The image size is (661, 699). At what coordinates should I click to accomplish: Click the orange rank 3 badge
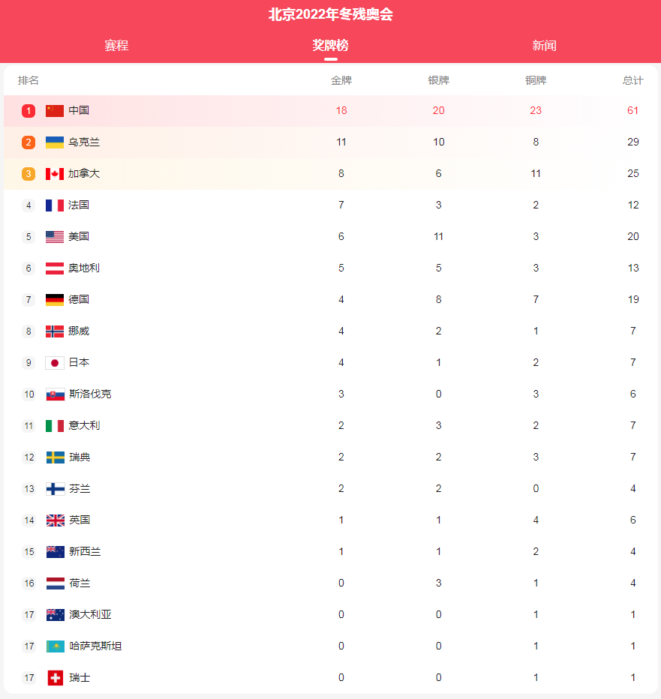[x=29, y=174]
